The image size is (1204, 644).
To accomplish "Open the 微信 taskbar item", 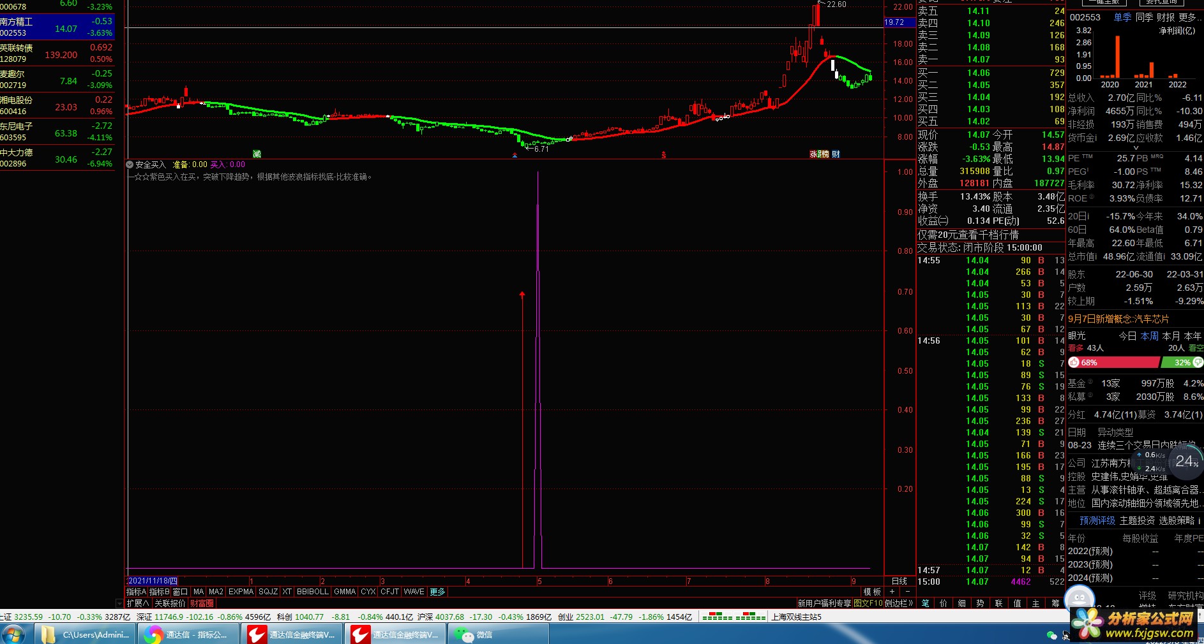I will (x=499, y=634).
